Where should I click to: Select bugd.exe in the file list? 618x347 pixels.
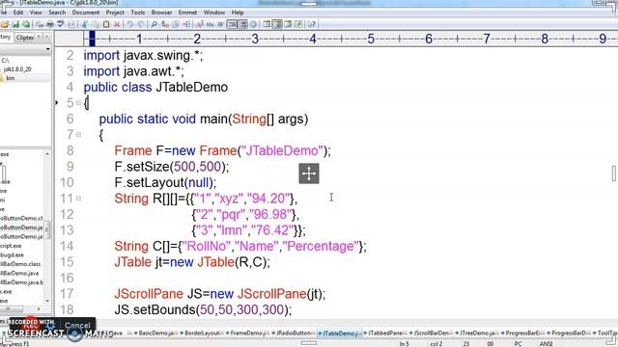(12, 254)
